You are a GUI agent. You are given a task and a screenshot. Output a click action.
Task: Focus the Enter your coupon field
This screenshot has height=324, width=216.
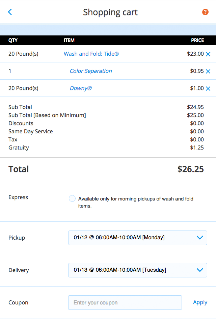point(125,302)
